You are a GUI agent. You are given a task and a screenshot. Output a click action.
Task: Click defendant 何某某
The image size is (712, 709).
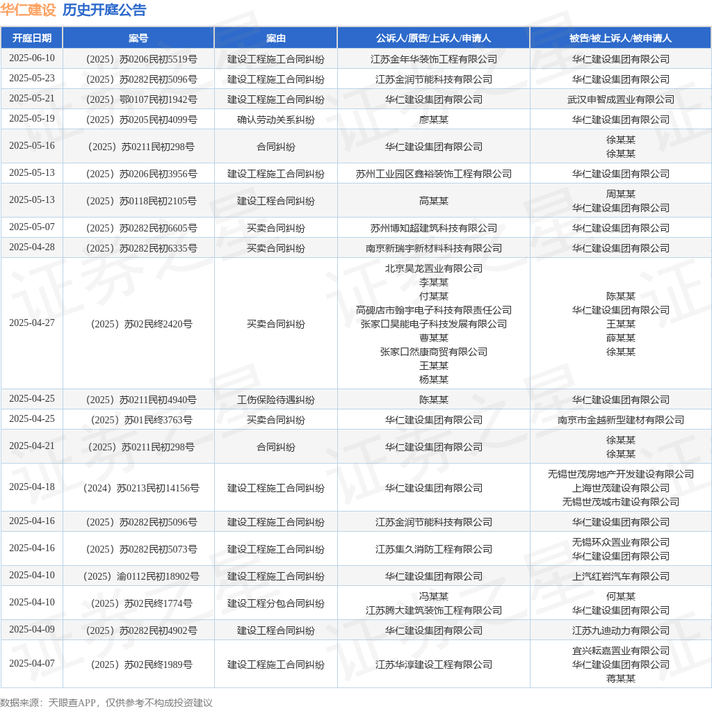tap(620, 596)
